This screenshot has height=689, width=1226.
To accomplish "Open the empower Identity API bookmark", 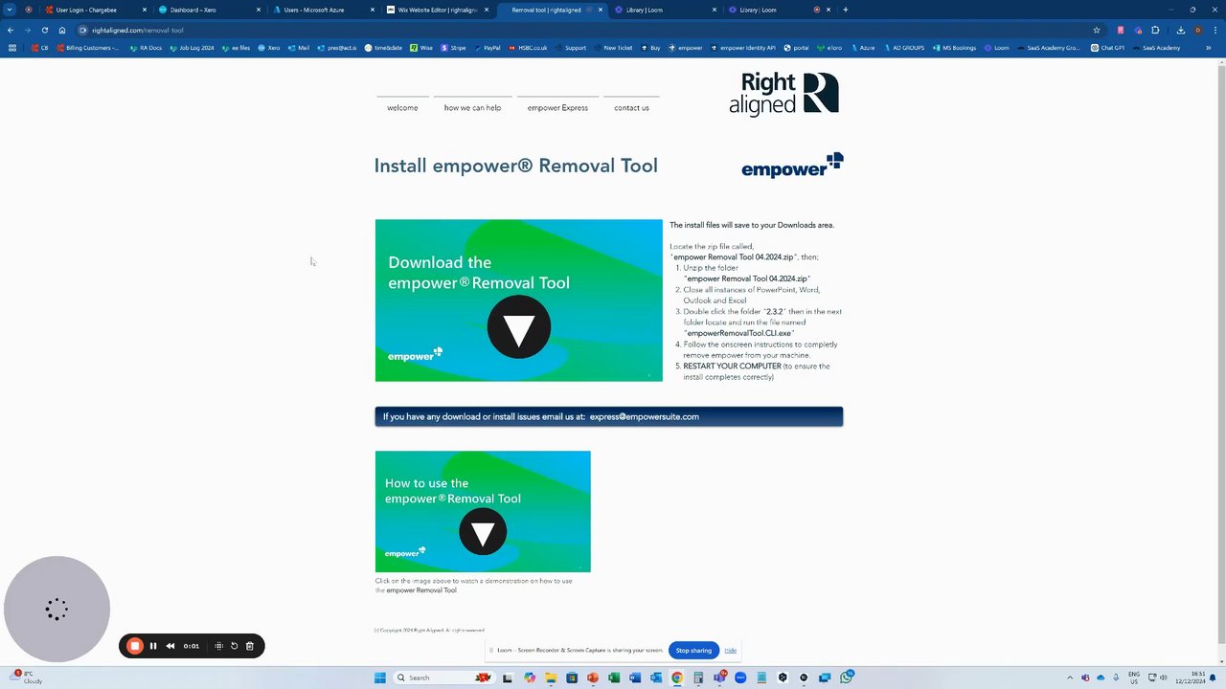I will [x=742, y=48].
